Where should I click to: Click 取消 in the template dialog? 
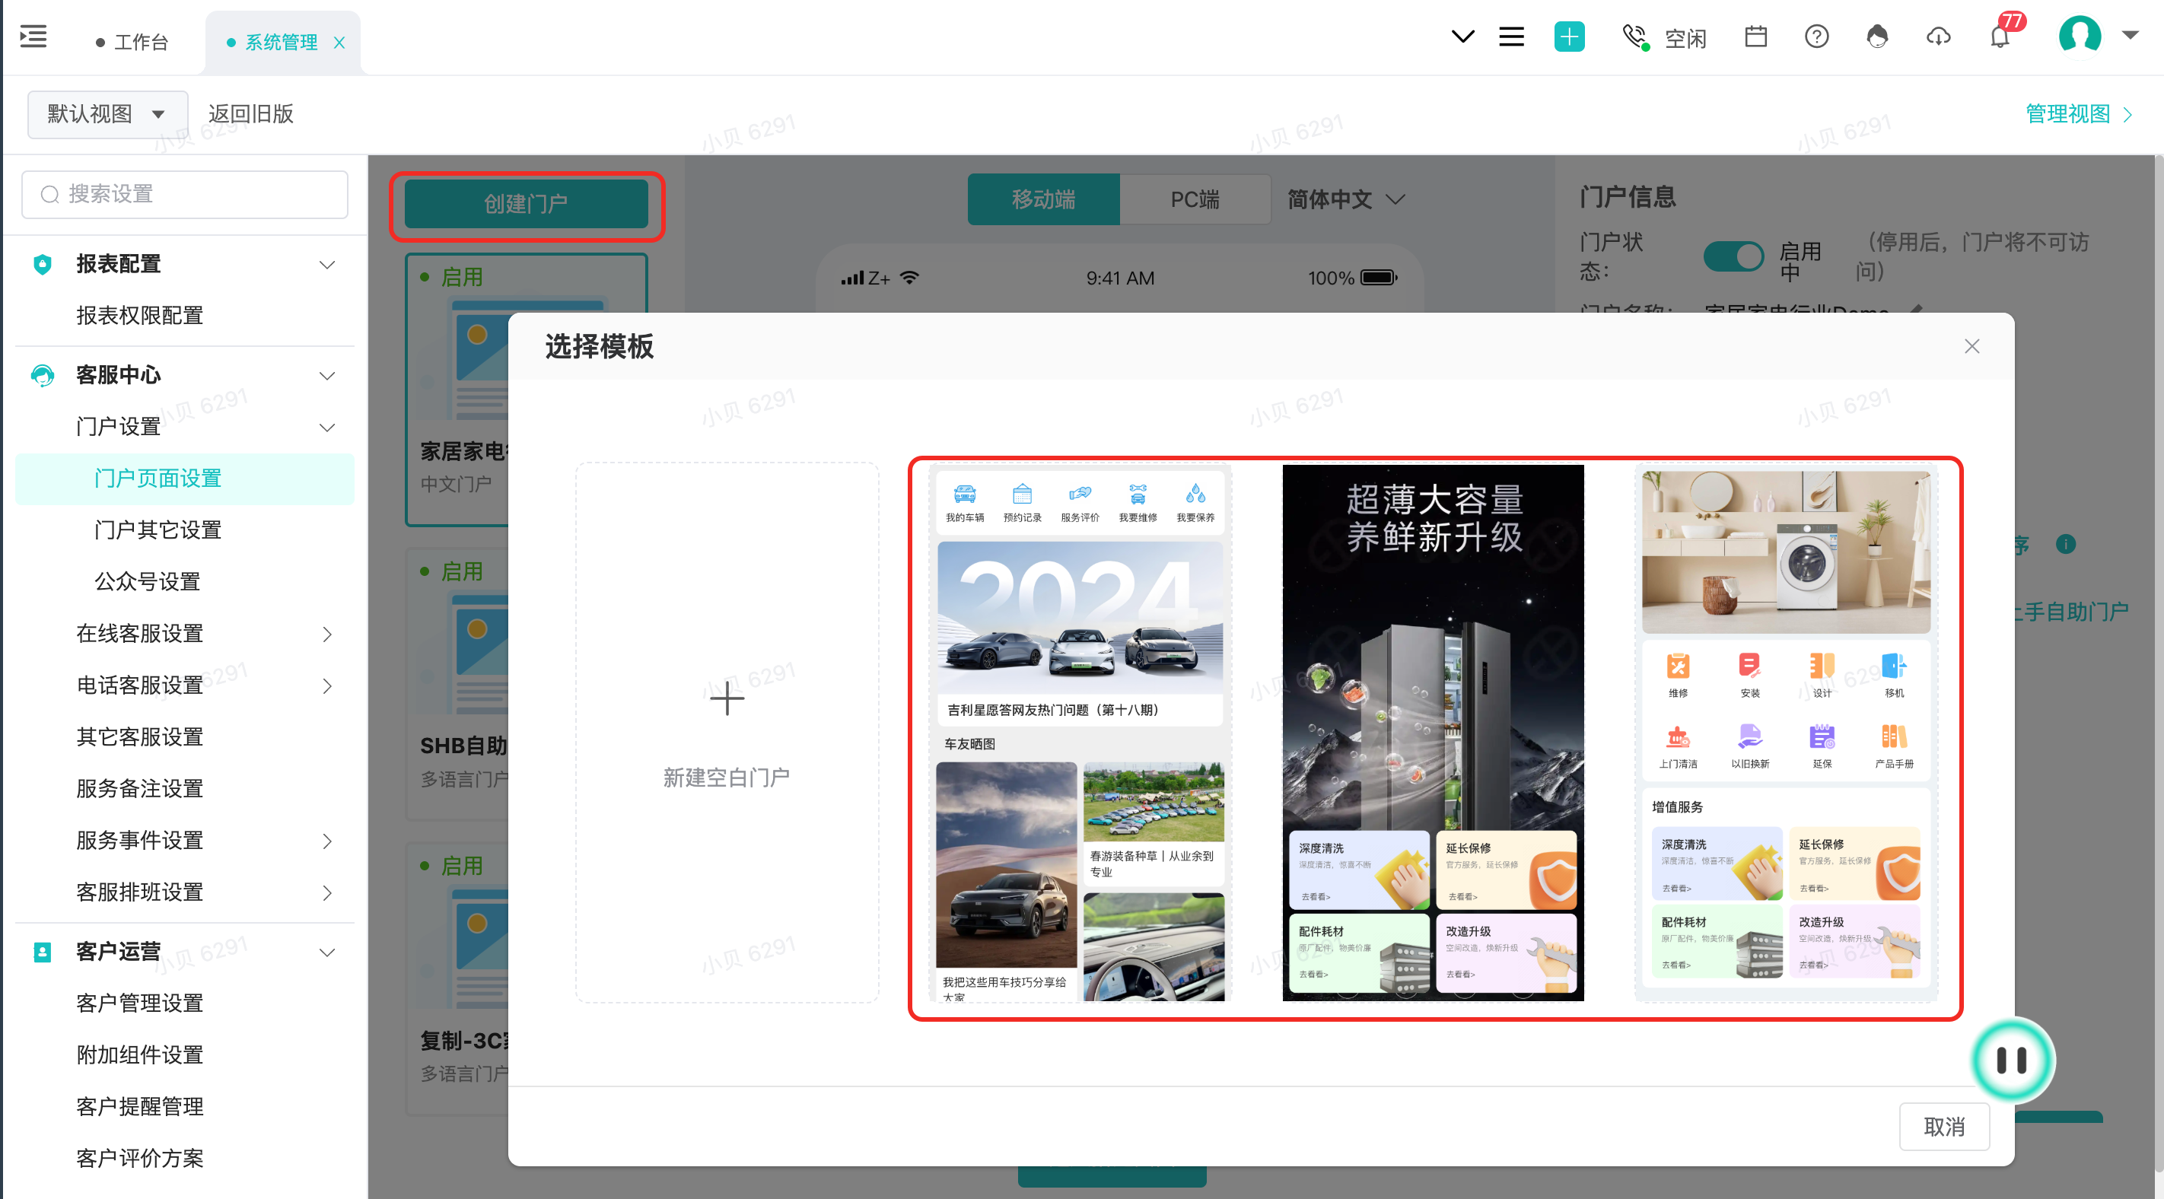pos(1944,1127)
